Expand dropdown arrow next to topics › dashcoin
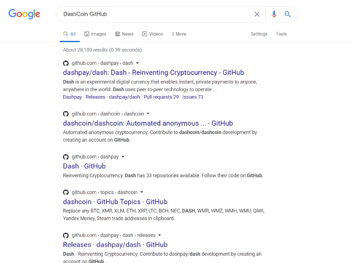This screenshot has width=355, height=263. tap(142, 192)
